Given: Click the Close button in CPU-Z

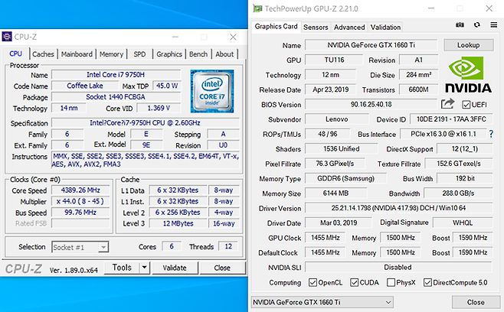Looking at the screenshot, I should point(222,268).
